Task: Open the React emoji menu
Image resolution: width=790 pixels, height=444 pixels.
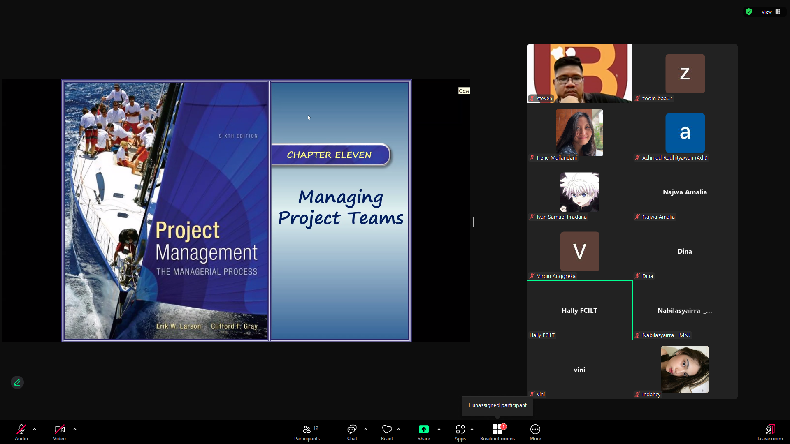Action: point(387,433)
